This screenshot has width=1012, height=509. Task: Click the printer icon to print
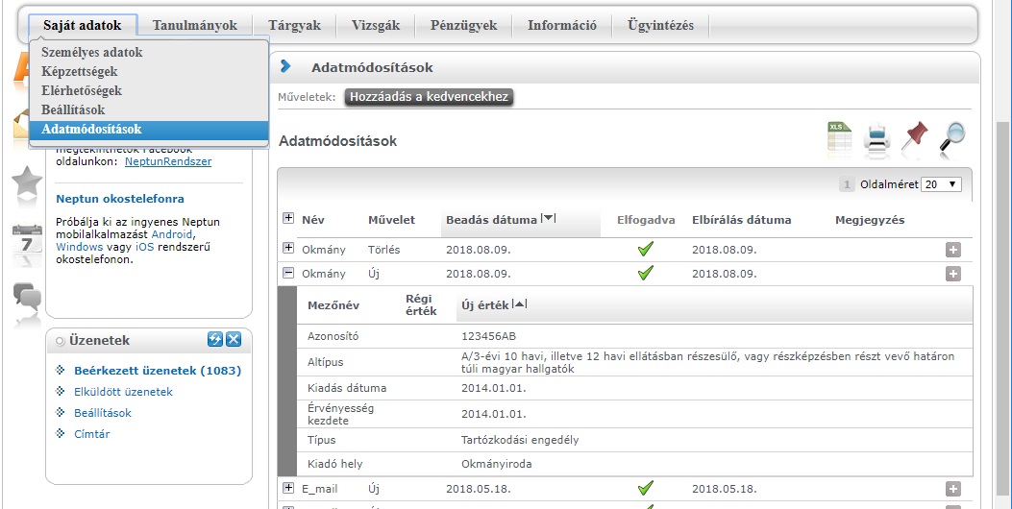click(876, 140)
